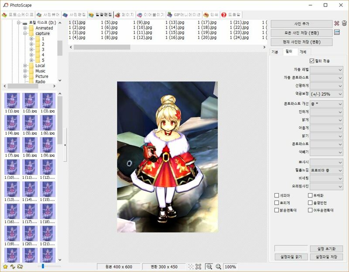Click the red X remove-photo icon
Viewport: 349px width, 272px height.
tap(336, 24)
